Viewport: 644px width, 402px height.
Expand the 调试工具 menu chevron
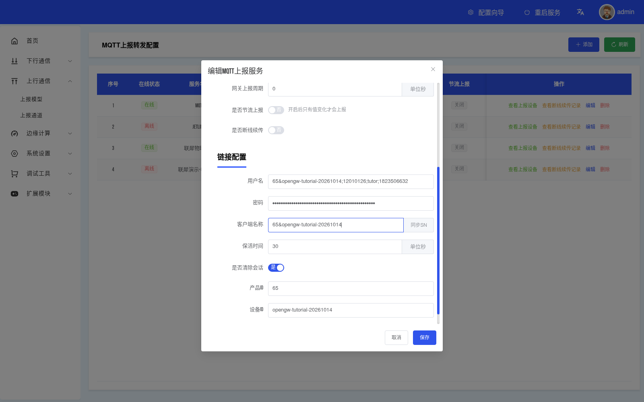[x=70, y=173]
